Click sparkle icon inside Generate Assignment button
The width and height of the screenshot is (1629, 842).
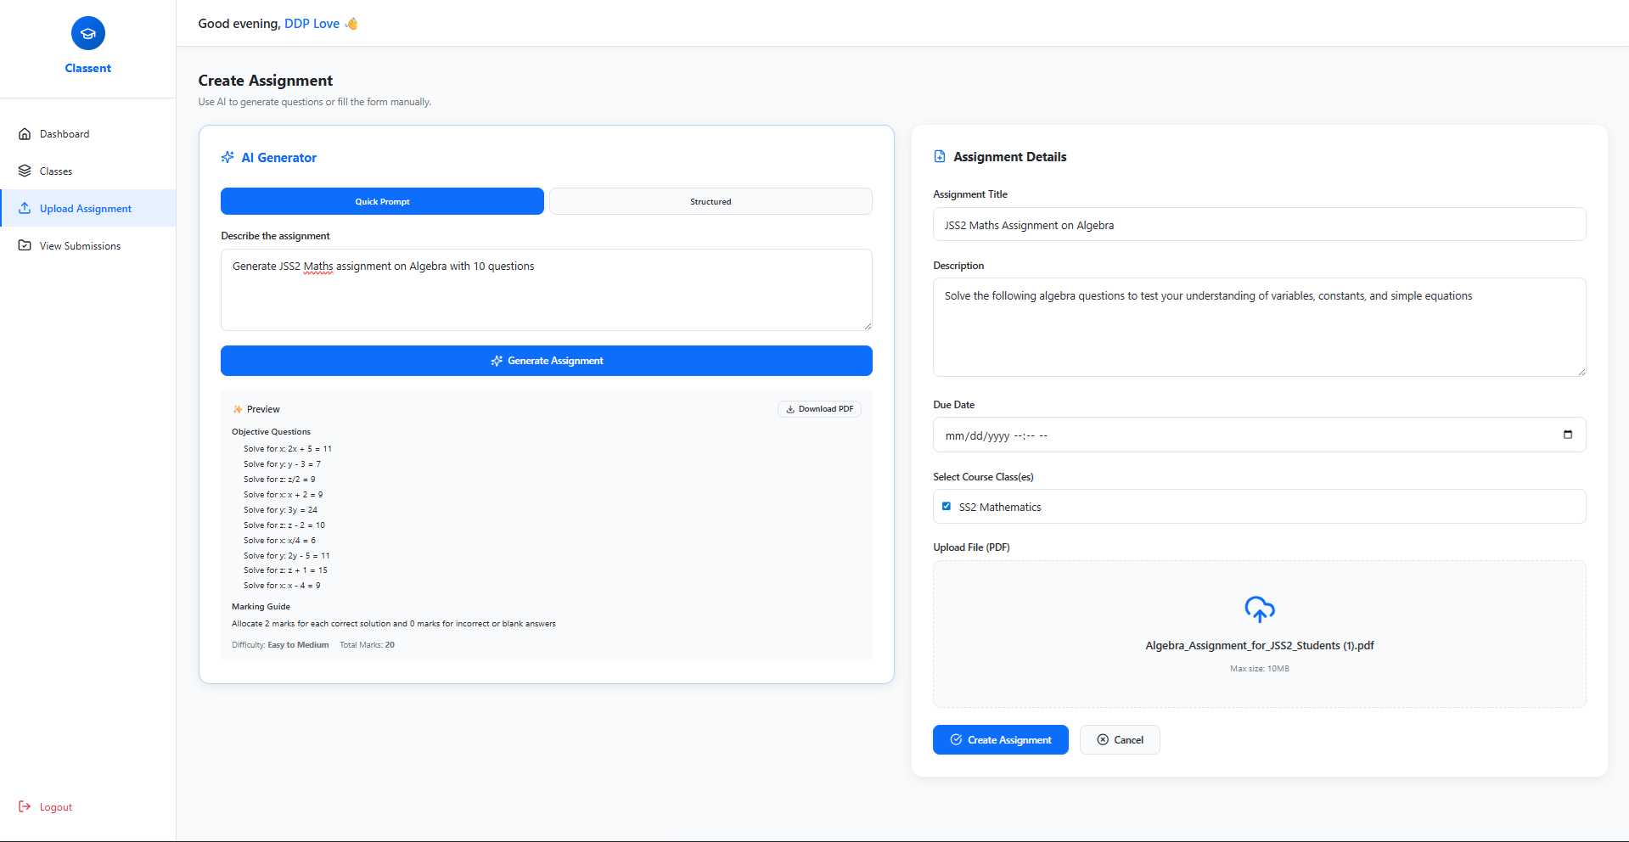pyautogui.click(x=497, y=362)
